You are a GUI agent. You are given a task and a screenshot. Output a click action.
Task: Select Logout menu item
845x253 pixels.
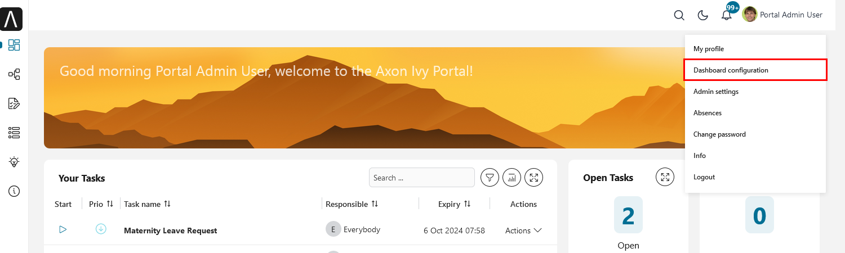755,177
